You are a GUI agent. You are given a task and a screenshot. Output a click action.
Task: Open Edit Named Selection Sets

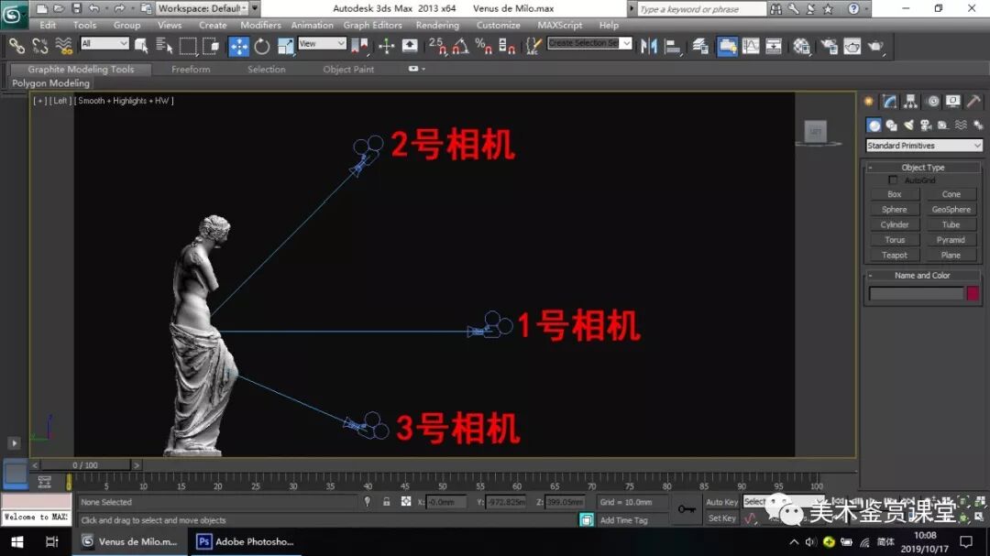533,46
